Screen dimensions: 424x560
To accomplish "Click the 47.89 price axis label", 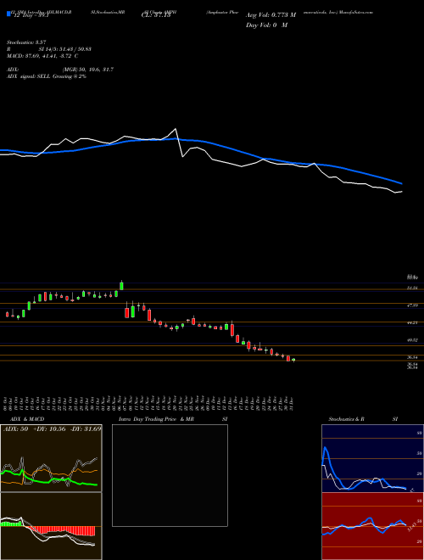I will 413,305.
